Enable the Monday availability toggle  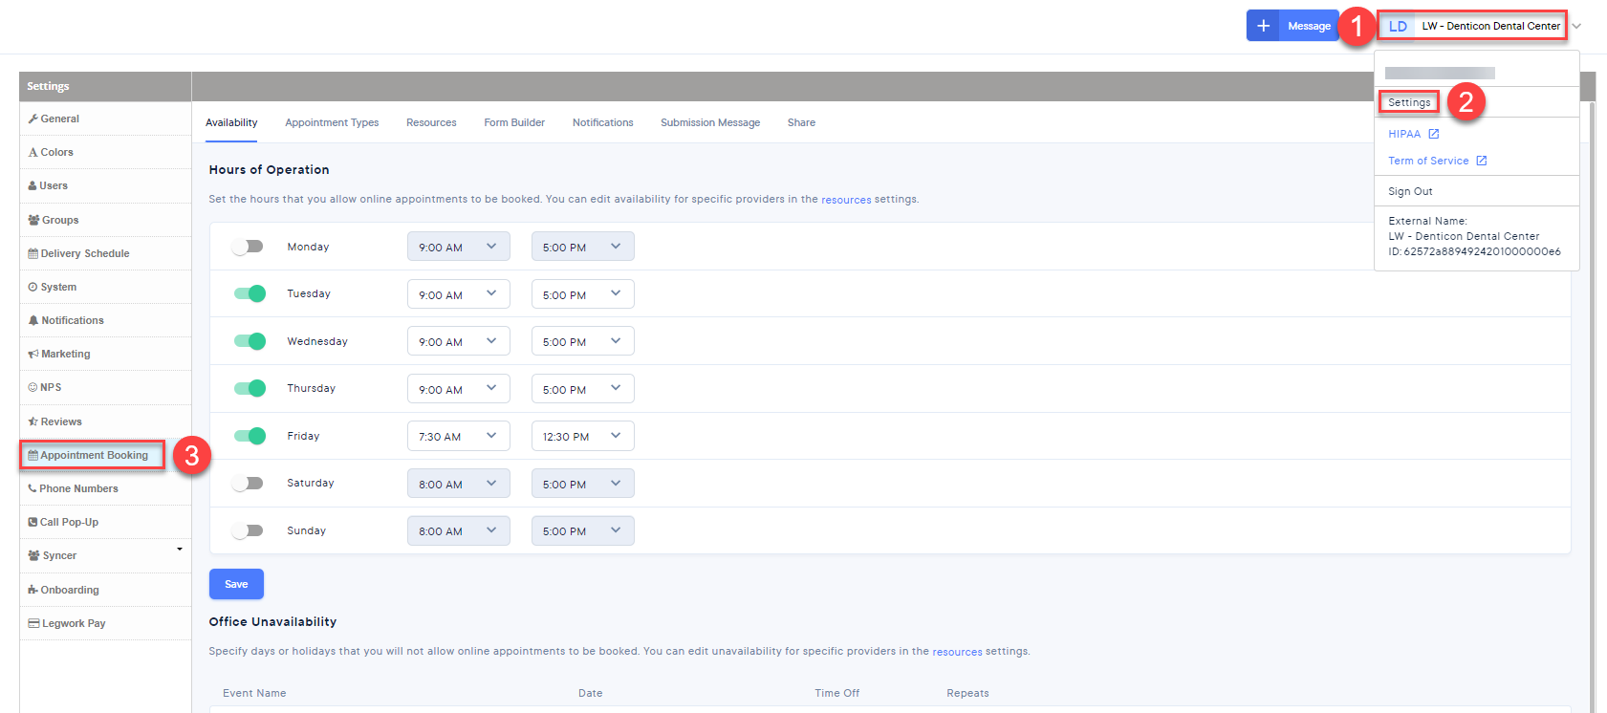coord(249,247)
